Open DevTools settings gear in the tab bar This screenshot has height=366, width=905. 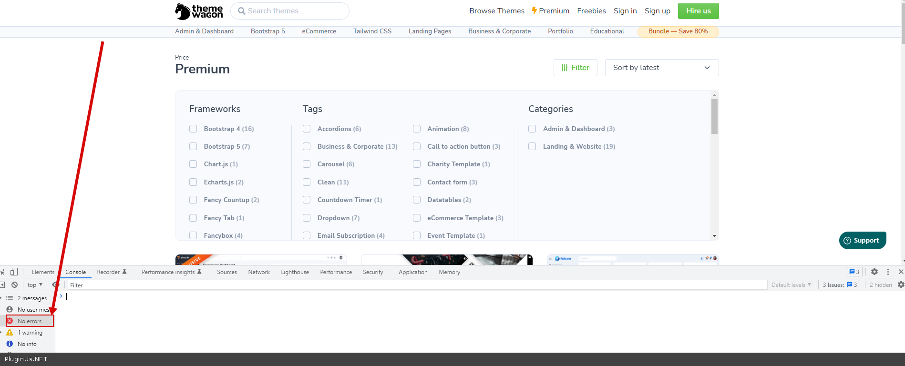(x=874, y=272)
